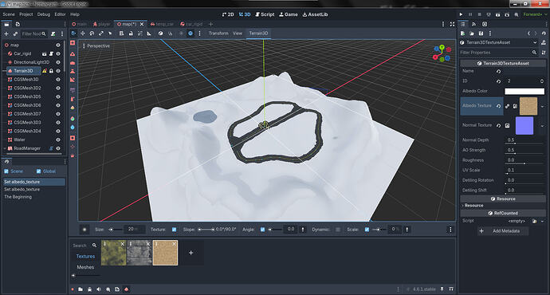This screenshot has width=550, height=295.
Task: Click the save resource icon in Inspector
Action: (481, 33)
